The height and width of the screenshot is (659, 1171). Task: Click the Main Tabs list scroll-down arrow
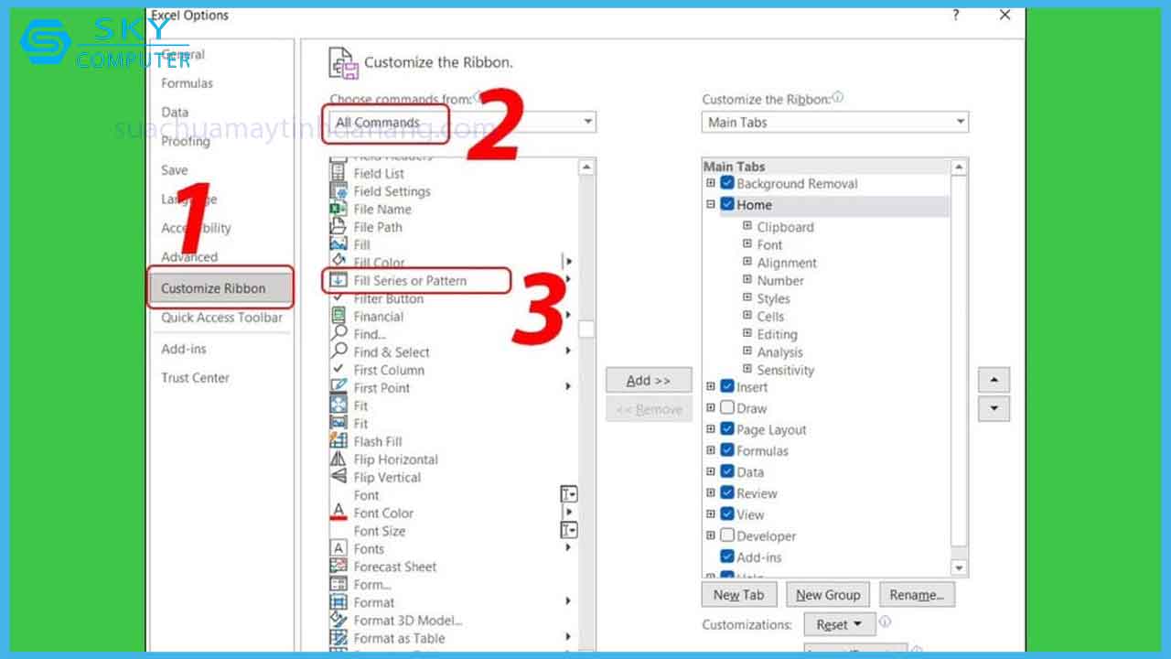click(959, 568)
